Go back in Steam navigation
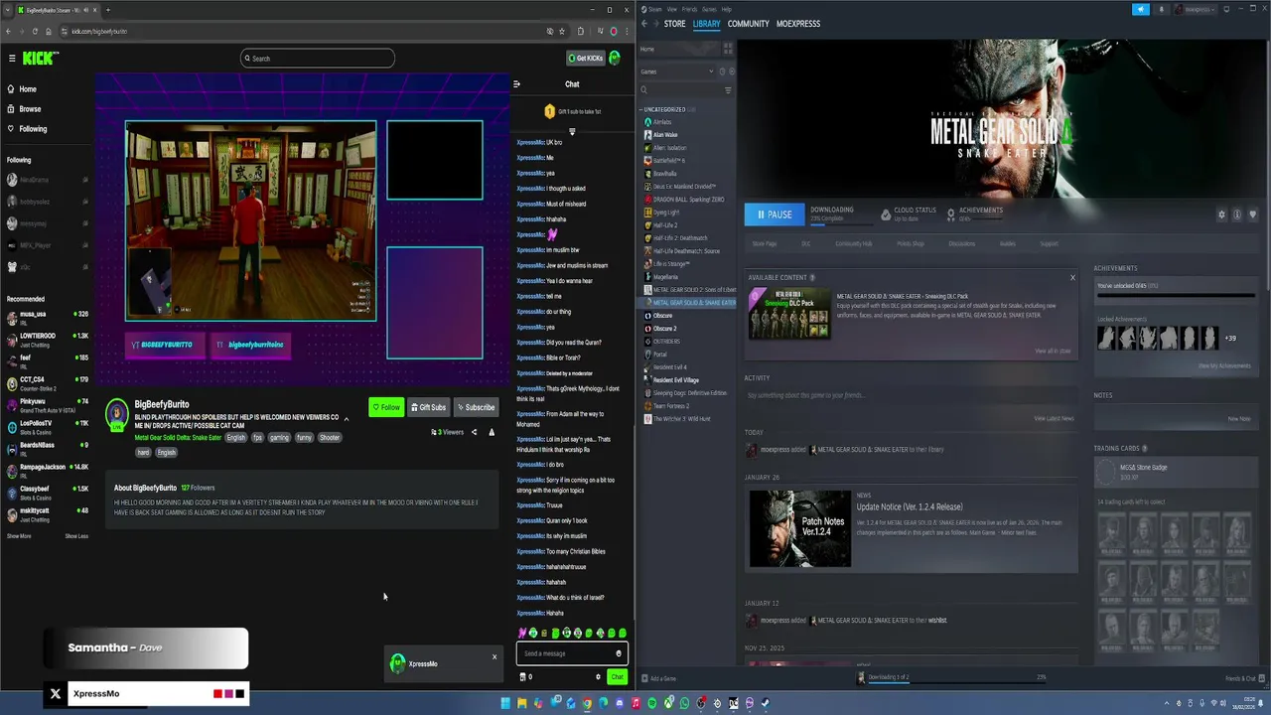Viewport: 1271px width, 715px height. point(644,24)
